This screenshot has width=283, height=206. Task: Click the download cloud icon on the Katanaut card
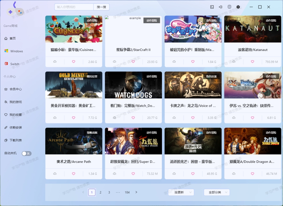[x=233, y=62]
